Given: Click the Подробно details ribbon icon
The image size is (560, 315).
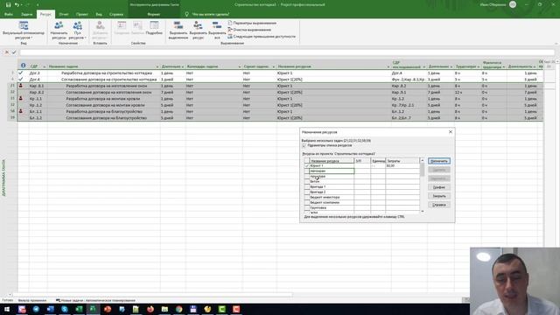Looking at the screenshot, I should (x=154, y=28).
